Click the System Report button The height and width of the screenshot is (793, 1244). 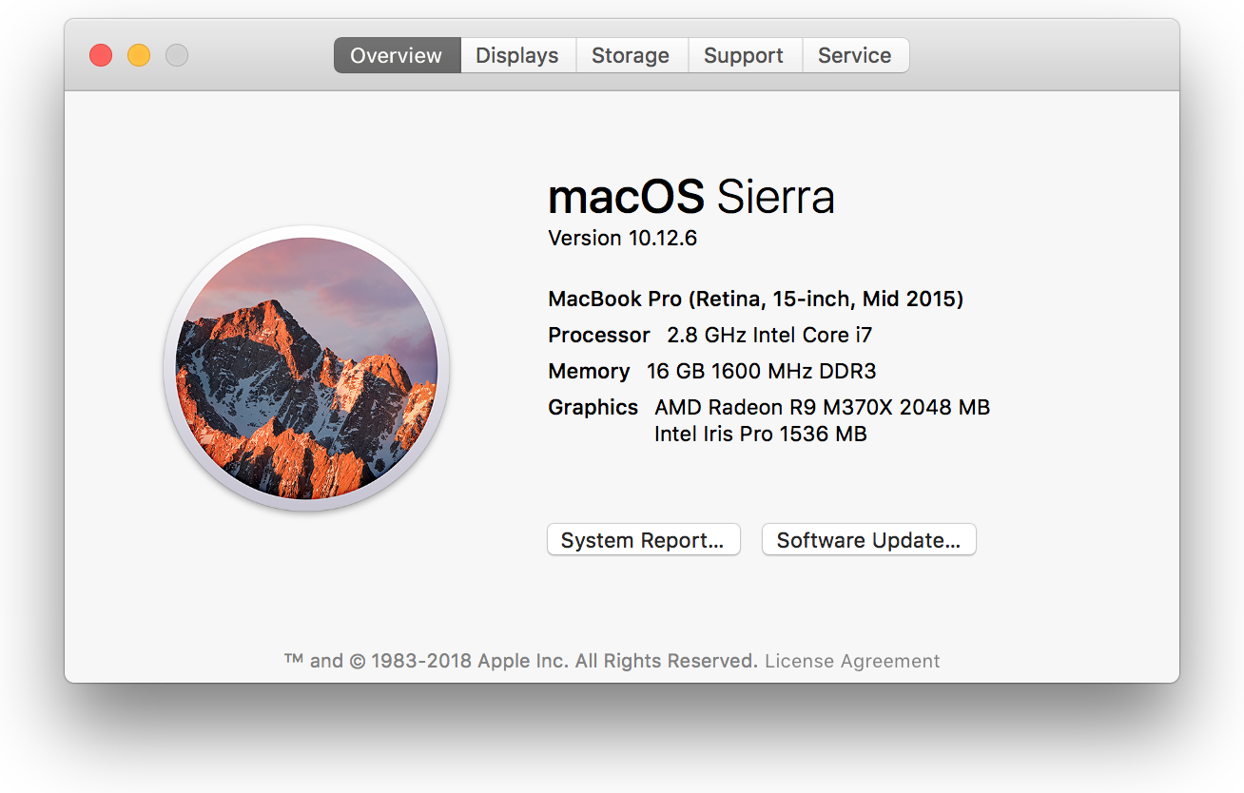[x=643, y=540]
